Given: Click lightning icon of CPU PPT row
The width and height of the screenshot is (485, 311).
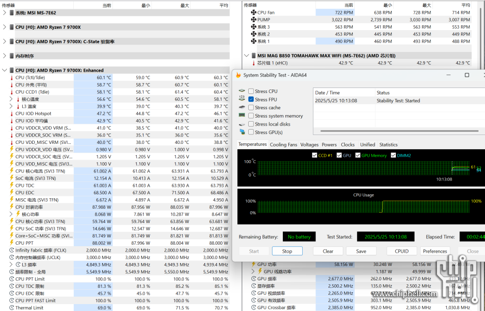Looking at the screenshot, I should point(12,243).
